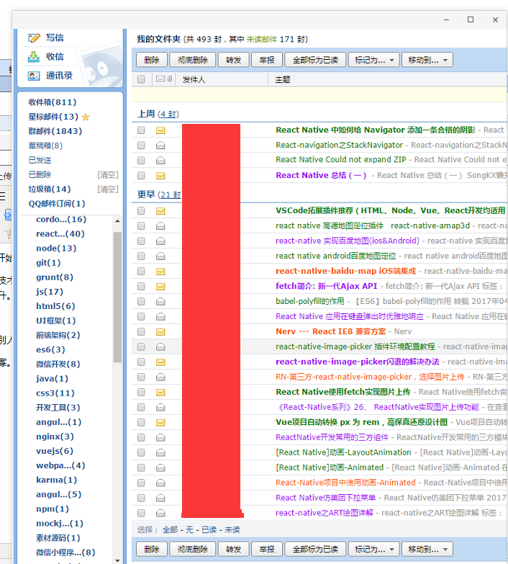The image size is (508, 564).
Task: Click the 写信 compose mail icon
Action: (x=34, y=37)
